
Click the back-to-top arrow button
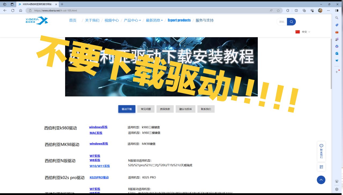(x=321, y=180)
